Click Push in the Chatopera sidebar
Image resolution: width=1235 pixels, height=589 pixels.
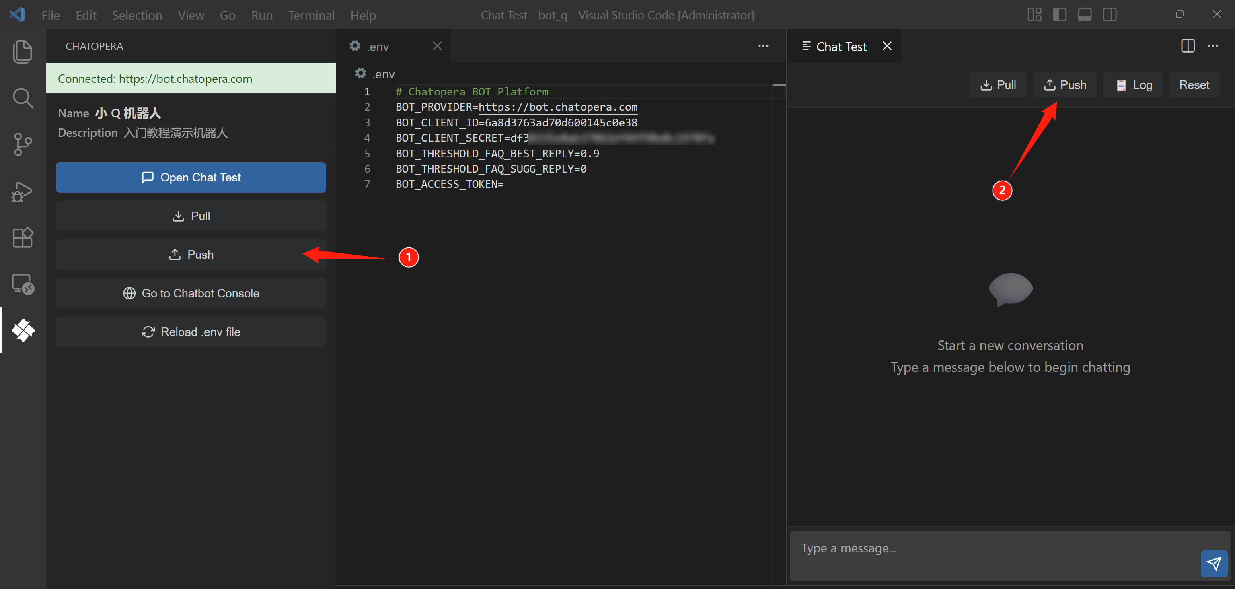(x=191, y=255)
